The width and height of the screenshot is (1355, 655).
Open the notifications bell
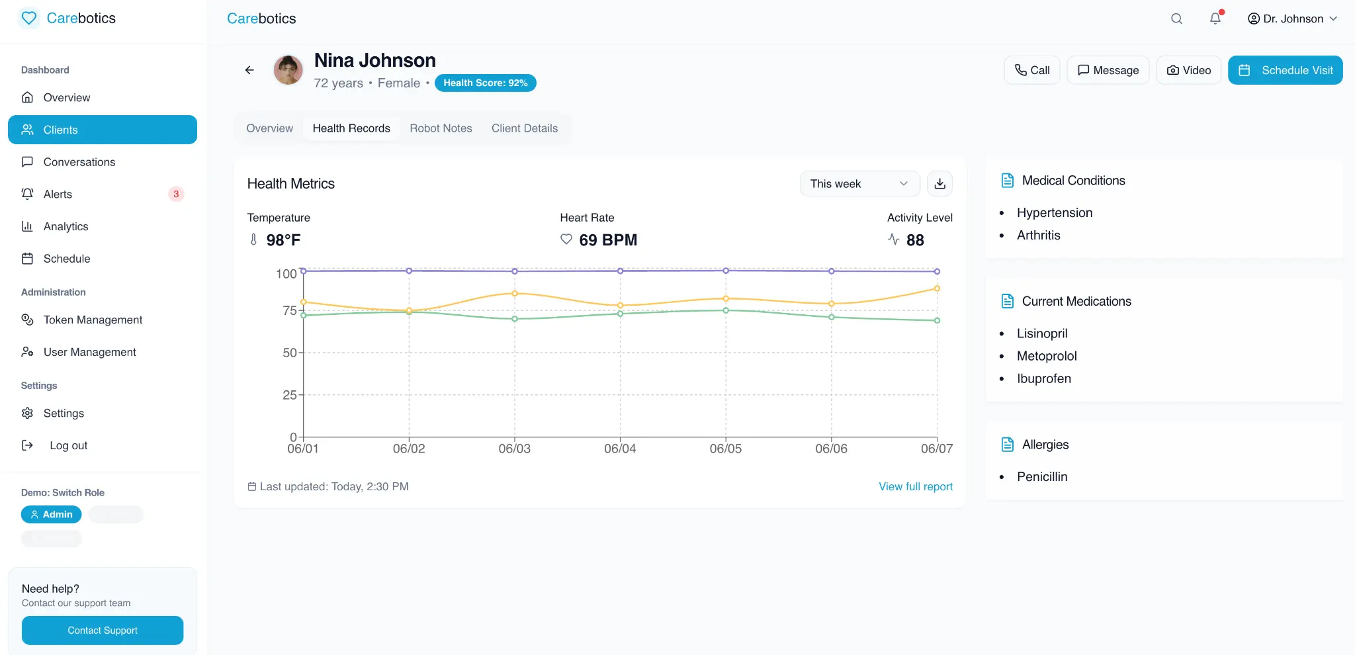(1215, 19)
